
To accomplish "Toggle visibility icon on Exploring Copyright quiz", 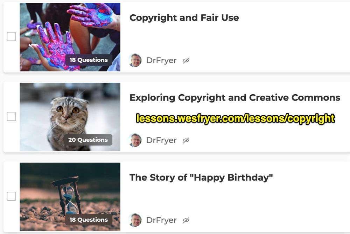I will pos(186,140).
